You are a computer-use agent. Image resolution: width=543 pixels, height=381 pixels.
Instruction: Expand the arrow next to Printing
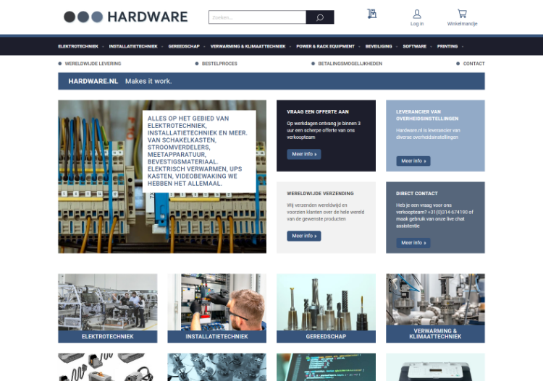click(463, 47)
